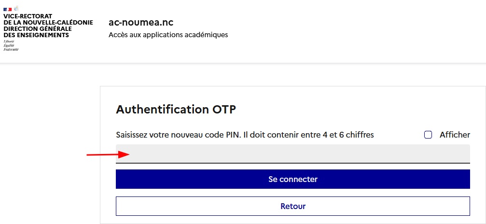
Task: Click the red arrow pointing at the field
Action: [107, 154]
